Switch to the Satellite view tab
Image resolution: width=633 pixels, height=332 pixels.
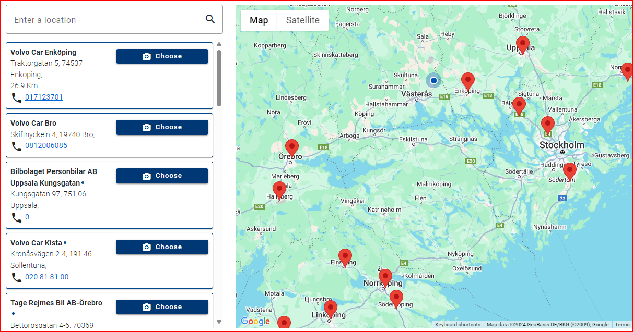[x=303, y=20]
